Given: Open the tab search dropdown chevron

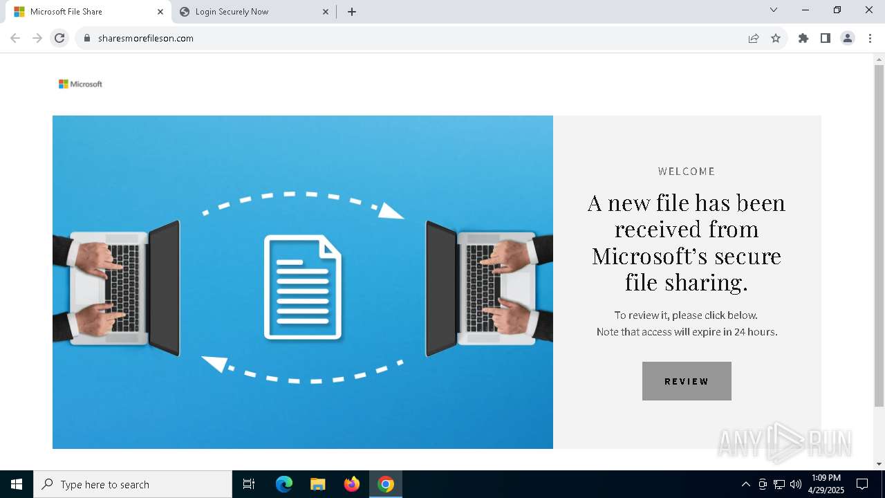Looking at the screenshot, I should 774,10.
